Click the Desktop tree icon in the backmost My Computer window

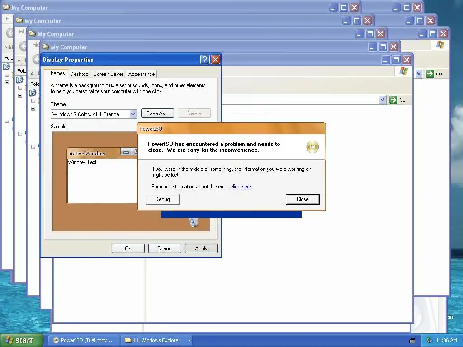(x=6, y=67)
